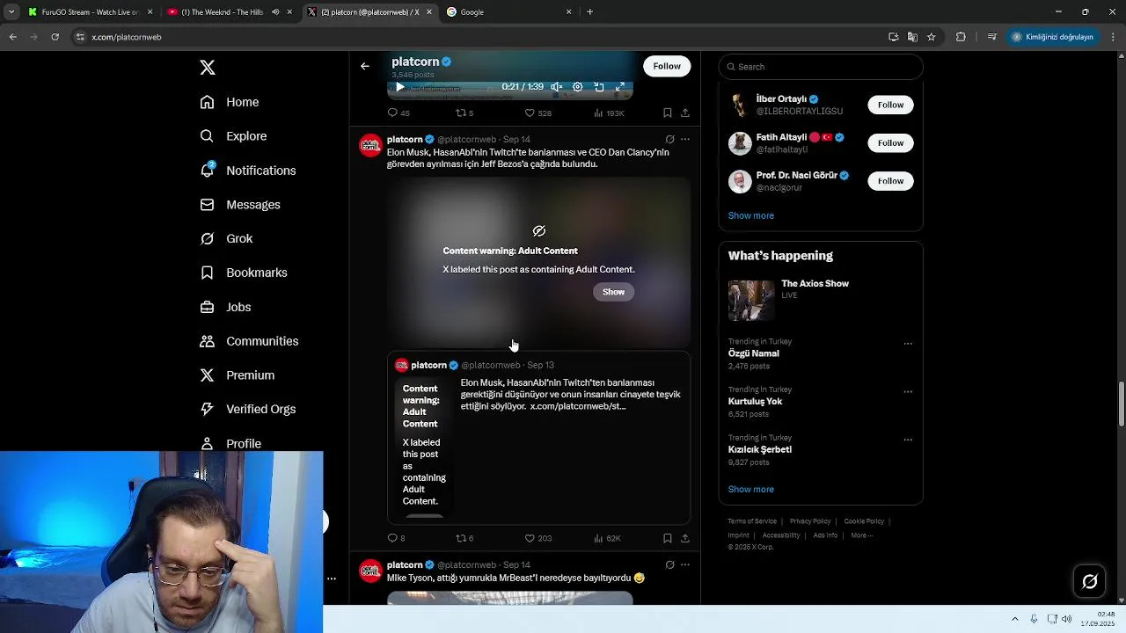The image size is (1126, 633).
Task: Show the adult content media
Action: pos(613,292)
